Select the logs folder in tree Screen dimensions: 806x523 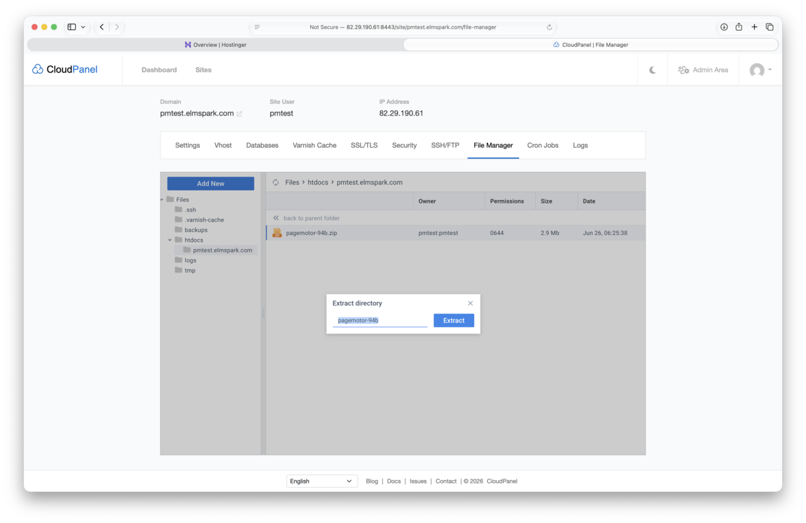190,260
